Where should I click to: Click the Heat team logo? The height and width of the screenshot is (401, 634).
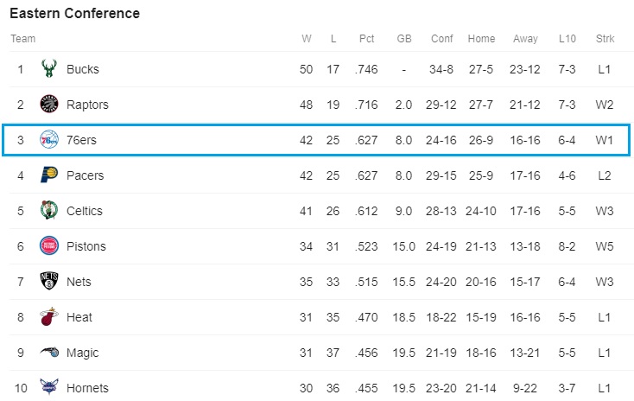tap(49, 317)
